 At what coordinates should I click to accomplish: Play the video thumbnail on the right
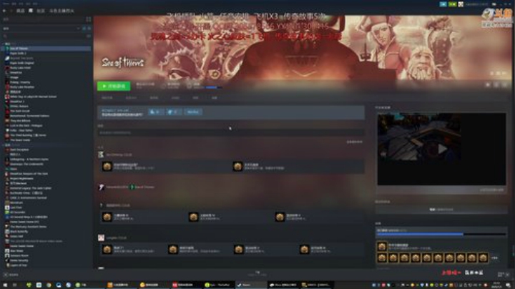(x=442, y=149)
